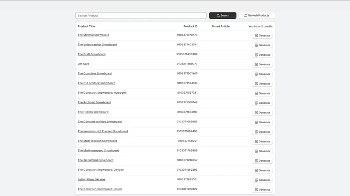Open The Collection Snowboard: Oxygen link
Image resolution: width=350 pixels, height=196 pixels.
pos(101,170)
